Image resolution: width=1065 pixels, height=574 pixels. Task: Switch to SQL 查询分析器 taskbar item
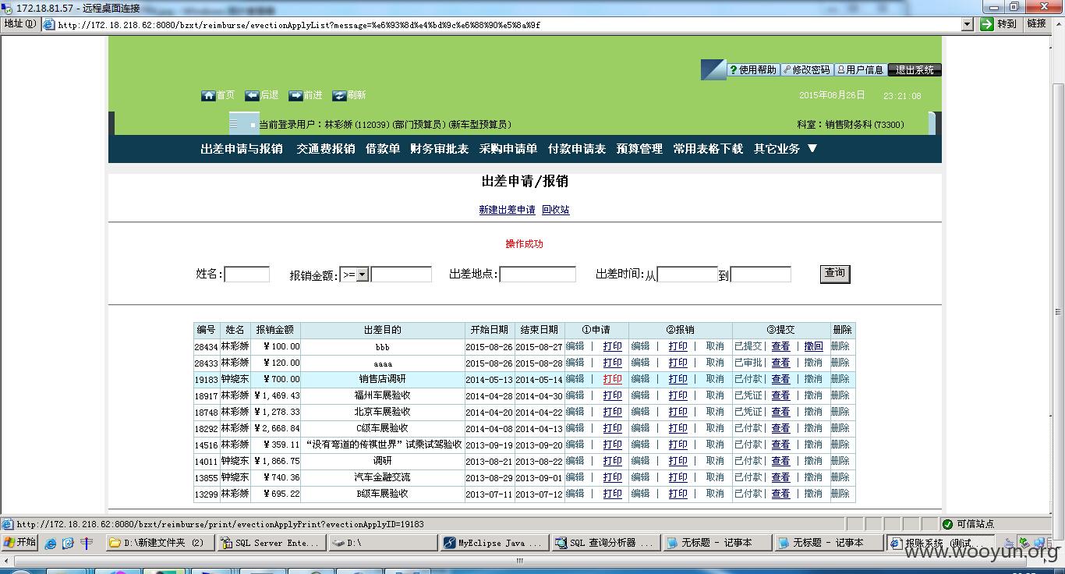pos(604,543)
